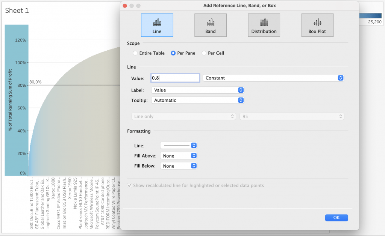
Task: Open the Line style formatting picker
Action: coord(179,145)
